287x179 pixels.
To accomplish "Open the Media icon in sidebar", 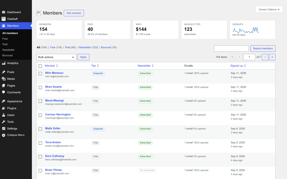I will (3, 79).
